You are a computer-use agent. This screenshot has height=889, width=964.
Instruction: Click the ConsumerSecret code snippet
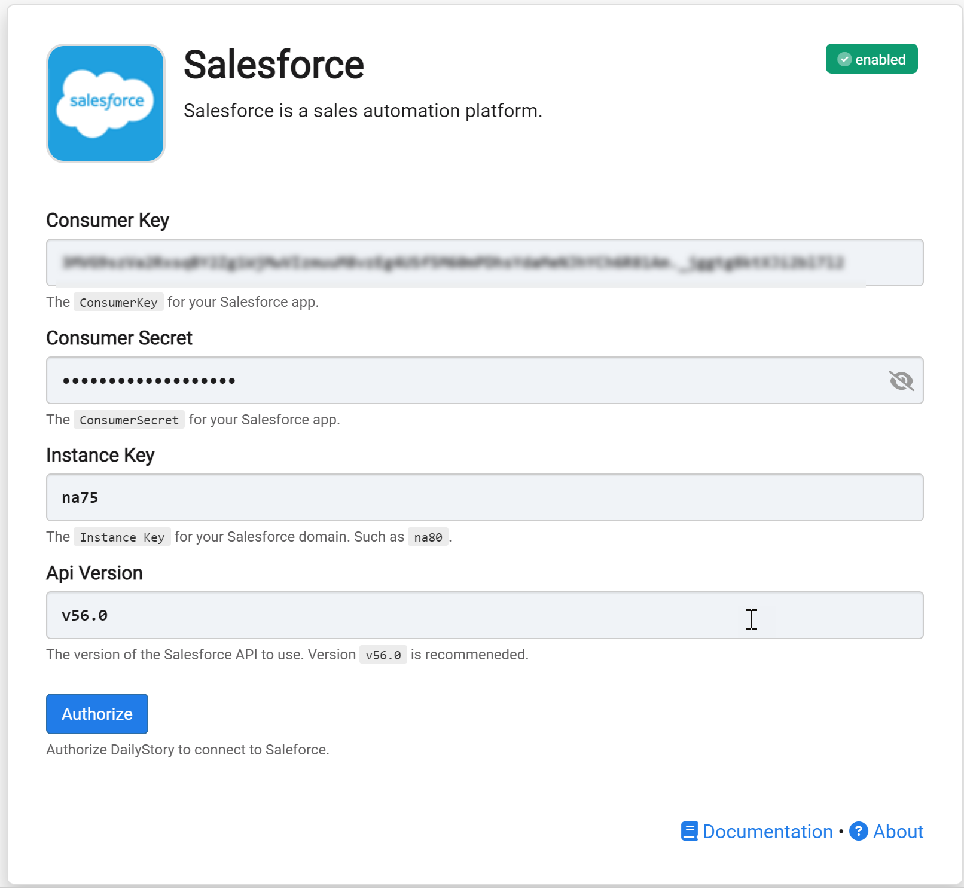coord(129,420)
